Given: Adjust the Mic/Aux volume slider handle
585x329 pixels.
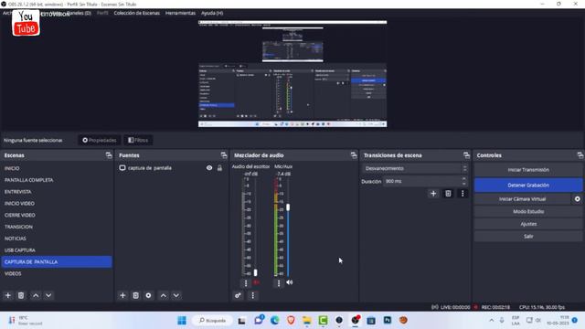Looking at the screenshot, I should click(288, 207).
